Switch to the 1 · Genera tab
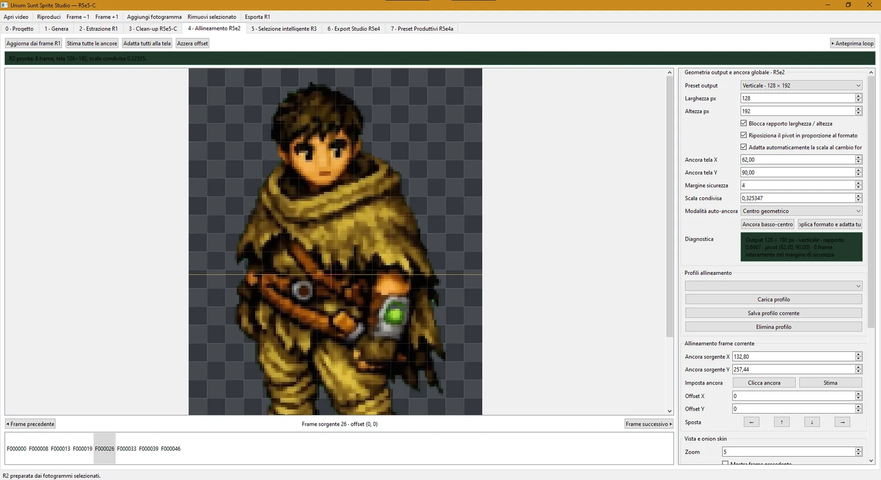881x480 pixels. (x=56, y=29)
